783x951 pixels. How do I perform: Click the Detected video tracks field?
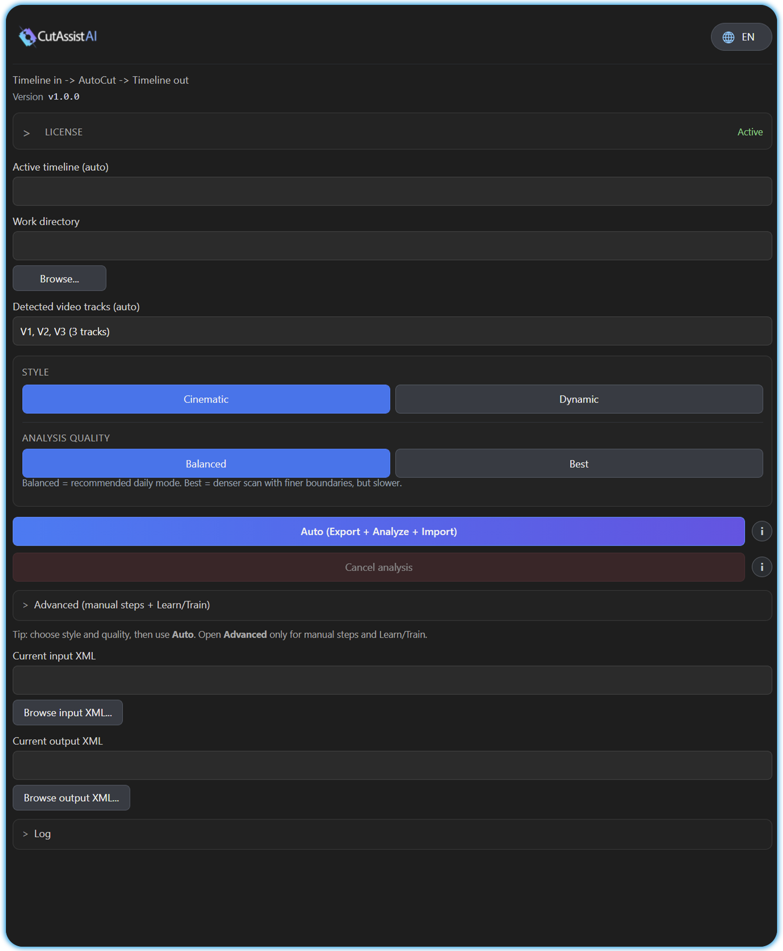point(392,331)
